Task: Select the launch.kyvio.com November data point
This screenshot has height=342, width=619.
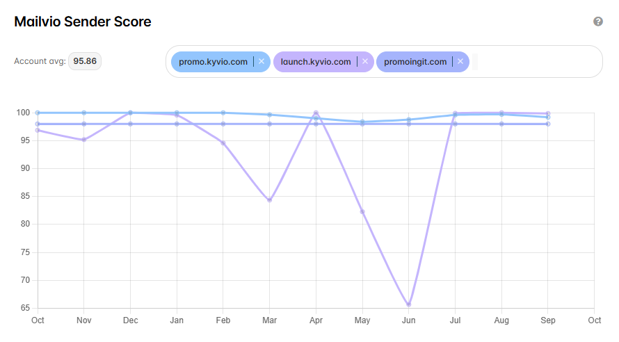Action: pos(83,140)
